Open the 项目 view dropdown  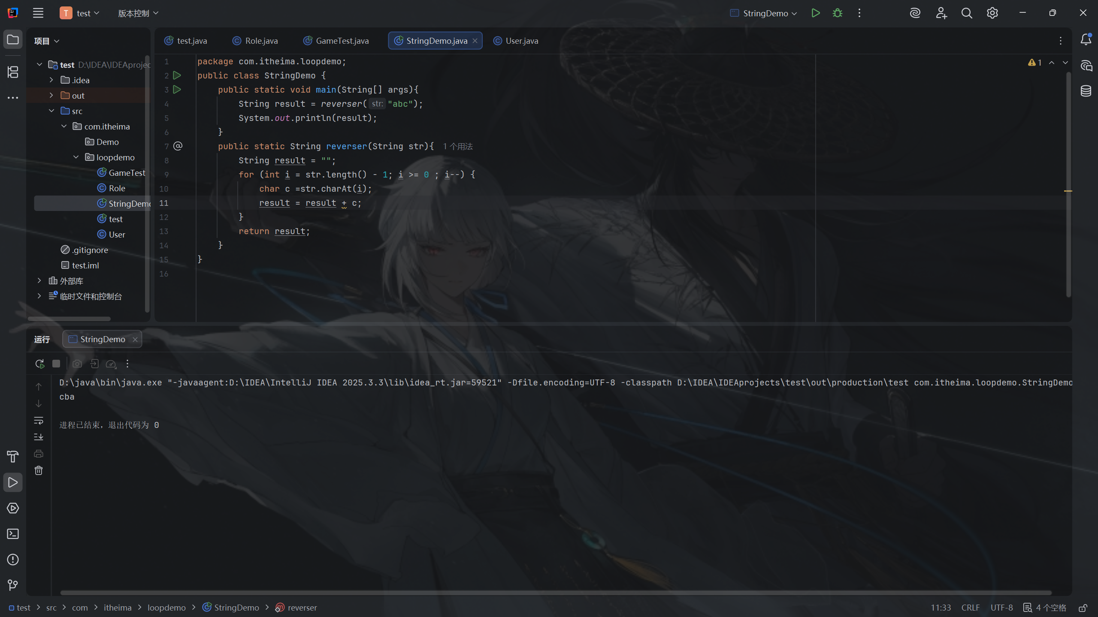46,41
